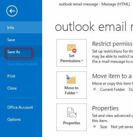
Task: Click the greyed Save Attachments entry
Action: tap(21, 64)
